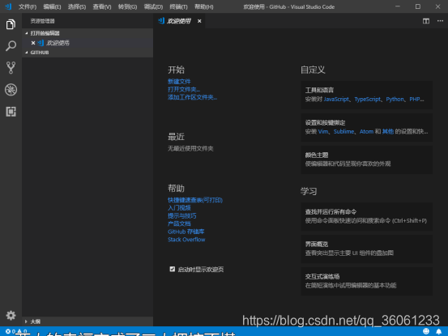Open the 编辑(E) menu

coord(52,6)
